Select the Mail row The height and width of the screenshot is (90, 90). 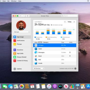tap(55, 60)
